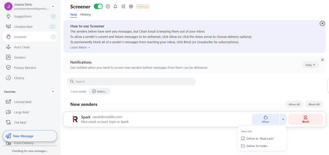Click the Allow All button
The height and width of the screenshot is (155, 329).
[294, 104]
